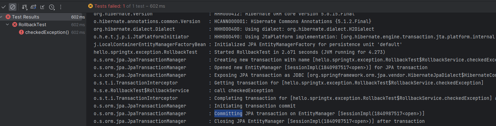Select the Test Results row
Image resolution: width=496 pixels, height=126 pixels.
[x=43, y=17]
